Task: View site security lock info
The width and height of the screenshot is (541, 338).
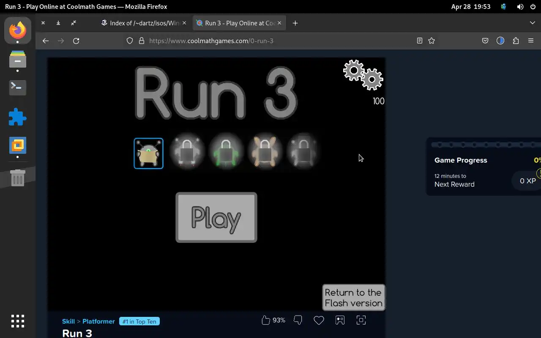Action: (142, 41)
